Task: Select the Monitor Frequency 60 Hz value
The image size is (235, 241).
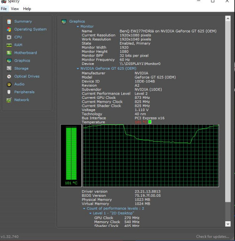Action: 125,60
